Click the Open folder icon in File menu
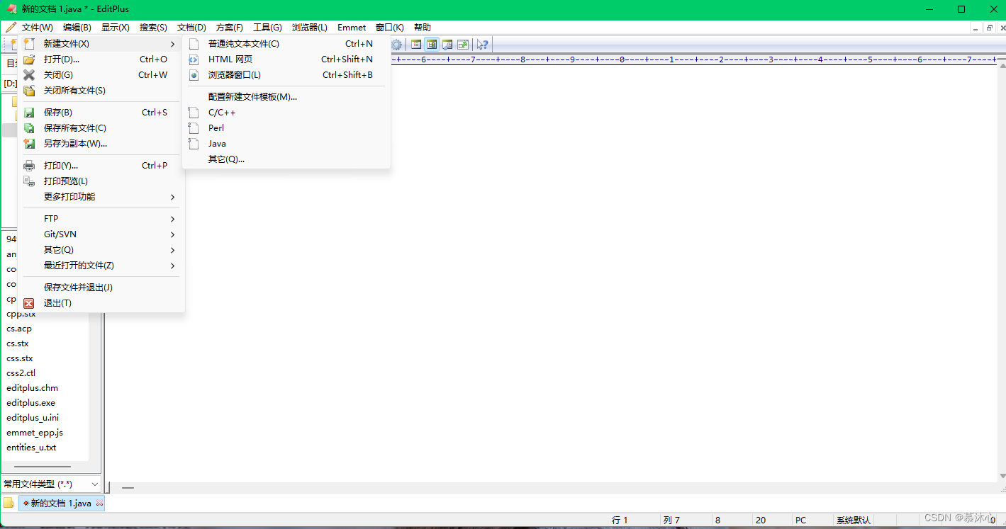1006x529 pixels. click(x=29, y=59)
